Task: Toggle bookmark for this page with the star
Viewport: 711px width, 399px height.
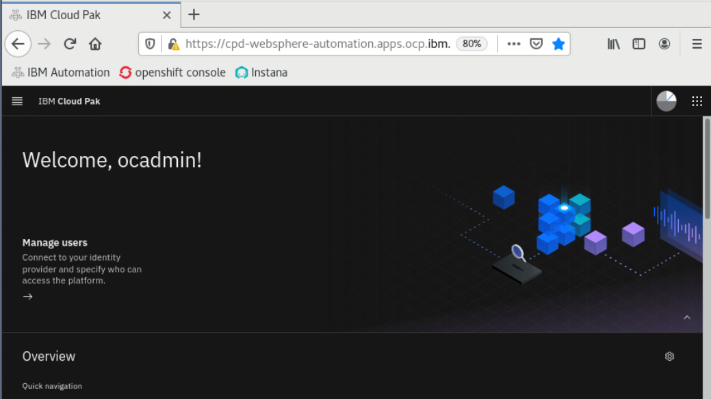Action: click(x=558, y=43)
